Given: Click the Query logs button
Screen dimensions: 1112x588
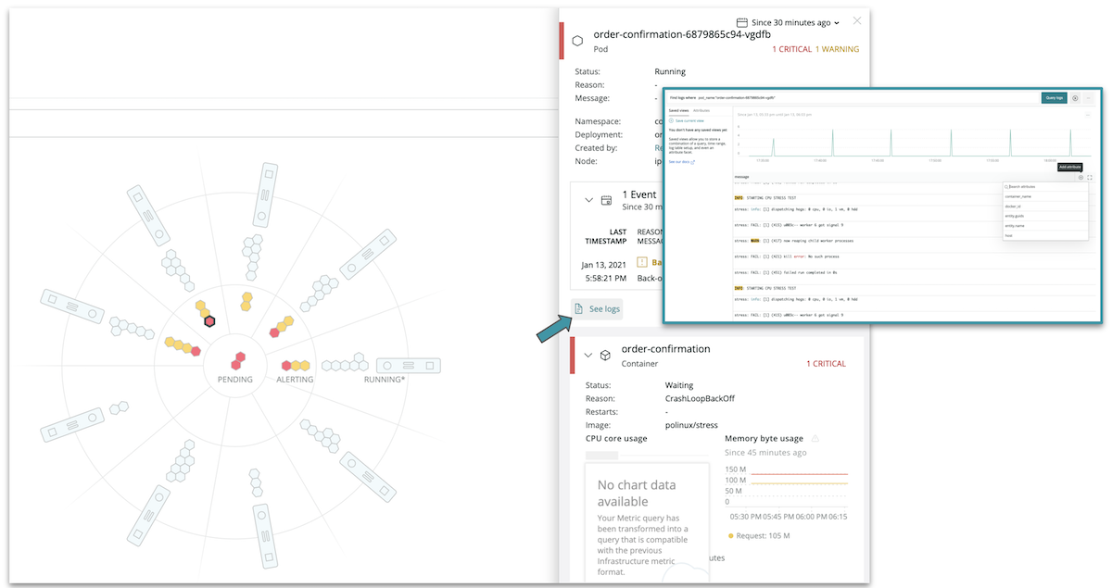Looking at the screenshot, I should 1055,98.
